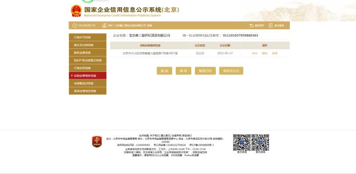Open the 行政许可信息 sidebar section
This screenshot has height=174, width=356.
[88, 37]
